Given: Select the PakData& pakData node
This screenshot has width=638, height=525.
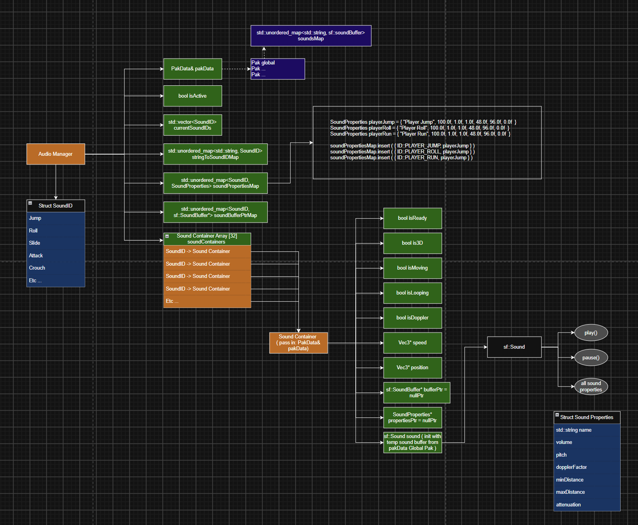Looking at the screenshot, I should (193, 69).
